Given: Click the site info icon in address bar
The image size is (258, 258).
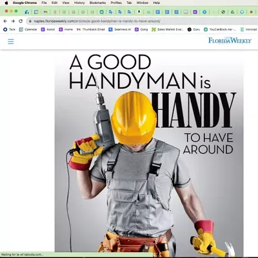Looking at the screenshot, I should click(30, 21).
